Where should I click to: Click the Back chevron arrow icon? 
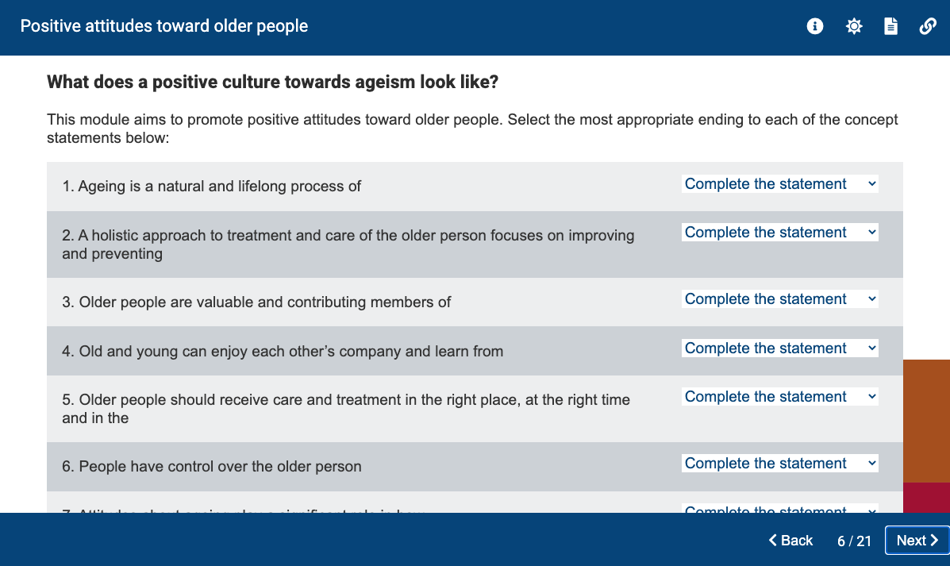pyautogui.click(x=772, y=540)
